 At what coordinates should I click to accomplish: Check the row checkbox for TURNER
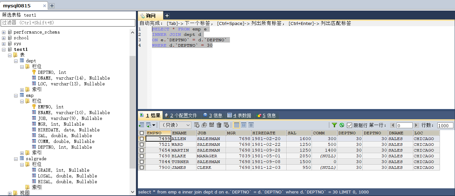pos(142,162)
